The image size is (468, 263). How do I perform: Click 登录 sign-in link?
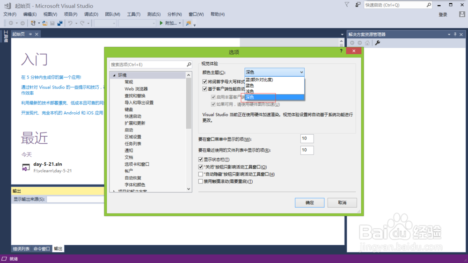tap(443, 15)
